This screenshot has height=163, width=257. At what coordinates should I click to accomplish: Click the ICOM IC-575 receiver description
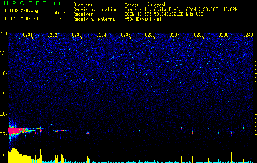pos(164,14)
